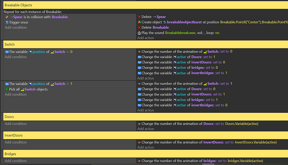Click the Play the sound action icon
This screenshot has height=165, width=288.
(x=139, y=33)
